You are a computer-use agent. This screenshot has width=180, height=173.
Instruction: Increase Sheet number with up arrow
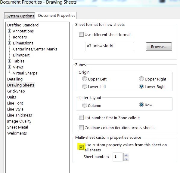[x=126, y=155]
